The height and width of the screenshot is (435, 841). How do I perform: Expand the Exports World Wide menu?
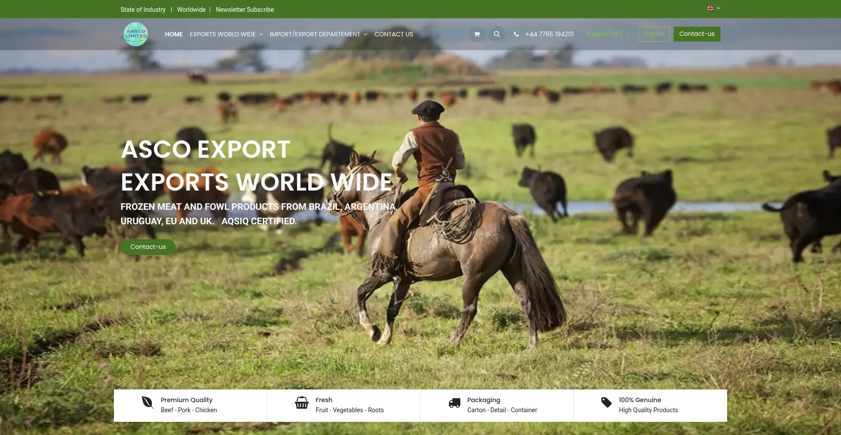tap(226, 34)
